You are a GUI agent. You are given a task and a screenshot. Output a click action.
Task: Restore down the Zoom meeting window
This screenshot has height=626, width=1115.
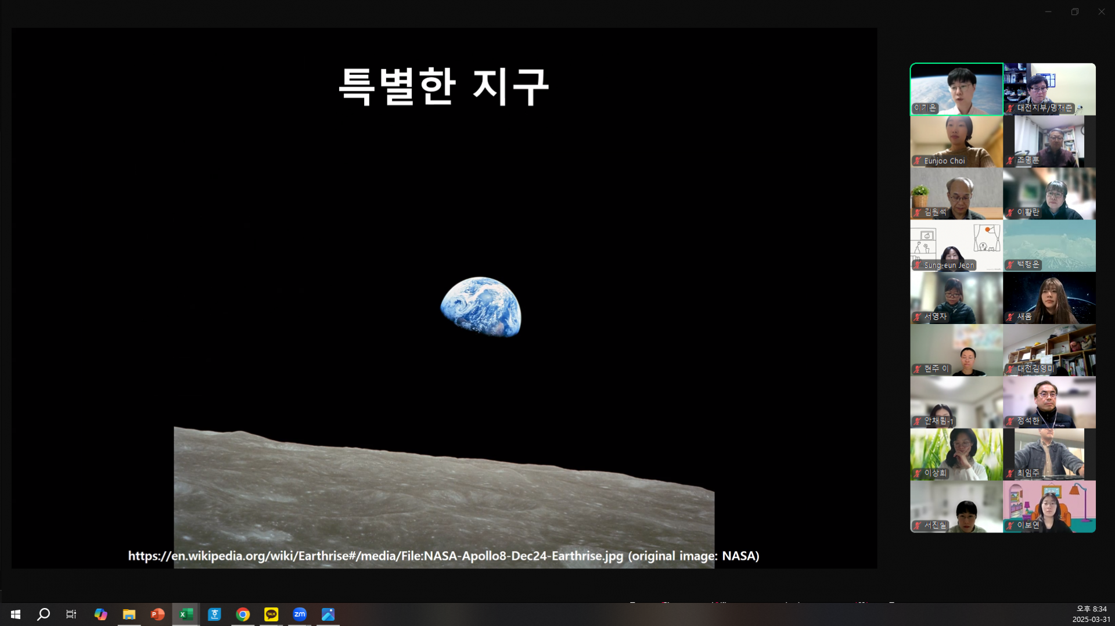tap(1075, 12)
